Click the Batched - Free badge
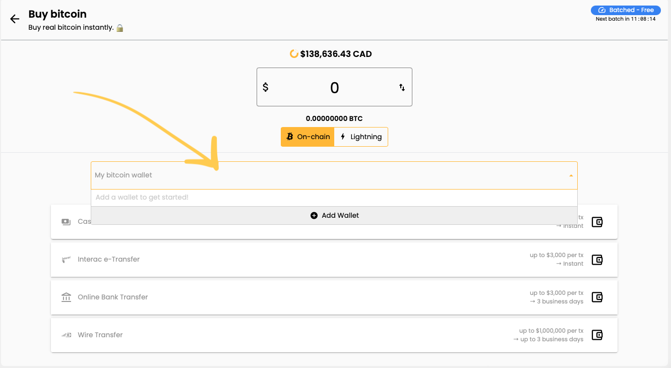Image resolution: width=671 pixels, height=368 pixels. click(625, 10)
